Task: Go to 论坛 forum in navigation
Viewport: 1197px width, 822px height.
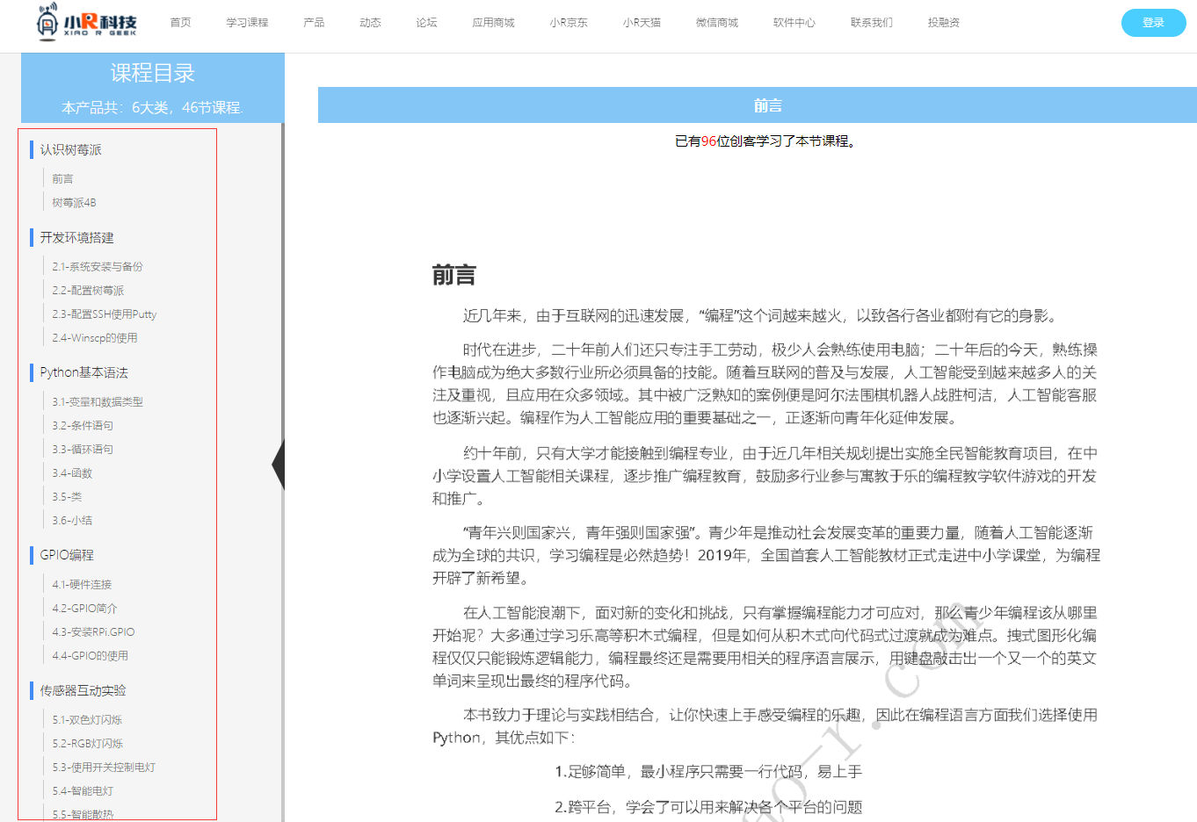Action: pos(426,23)
